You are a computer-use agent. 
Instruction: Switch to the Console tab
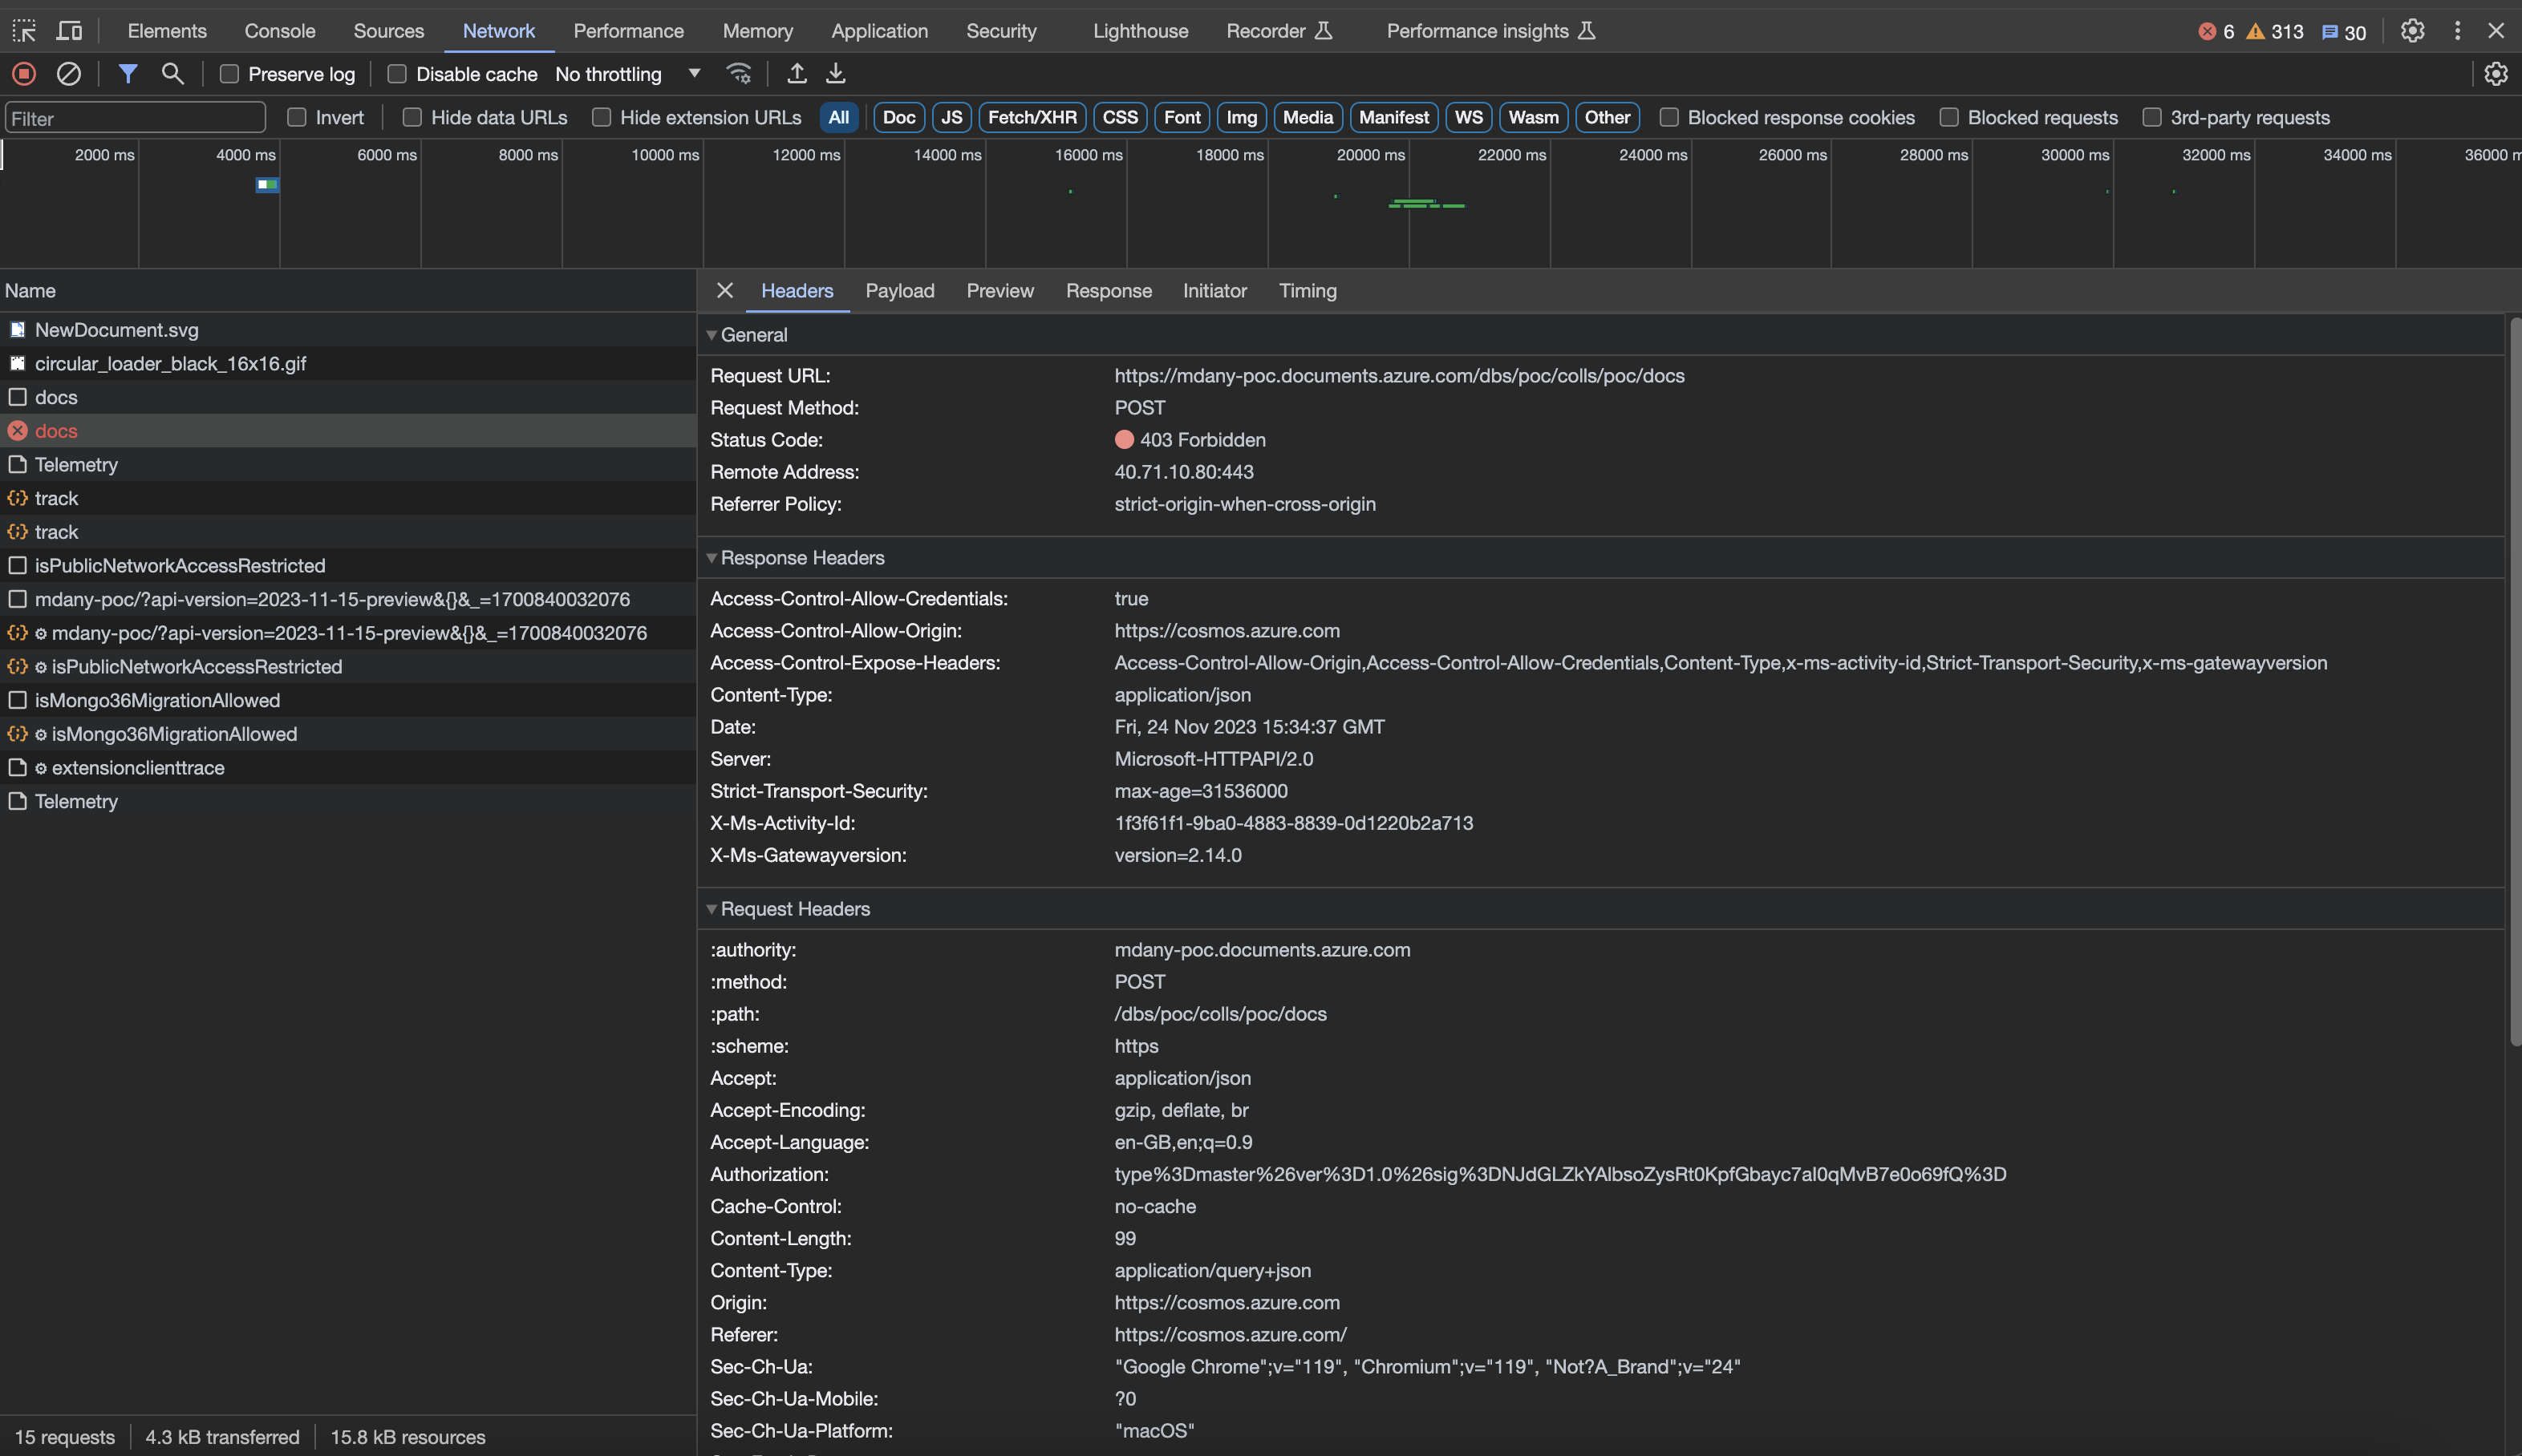[279, 30]
